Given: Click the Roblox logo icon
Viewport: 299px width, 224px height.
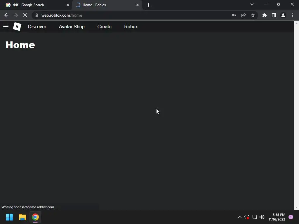Looking at the screenshot, I should (x=17, y=27).
